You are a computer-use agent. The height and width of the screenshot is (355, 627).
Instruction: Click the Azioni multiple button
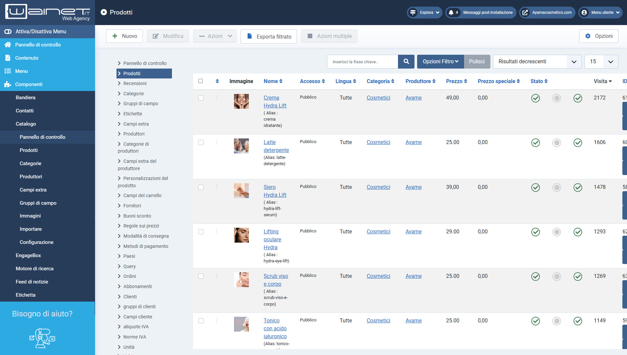coord(329,36)
